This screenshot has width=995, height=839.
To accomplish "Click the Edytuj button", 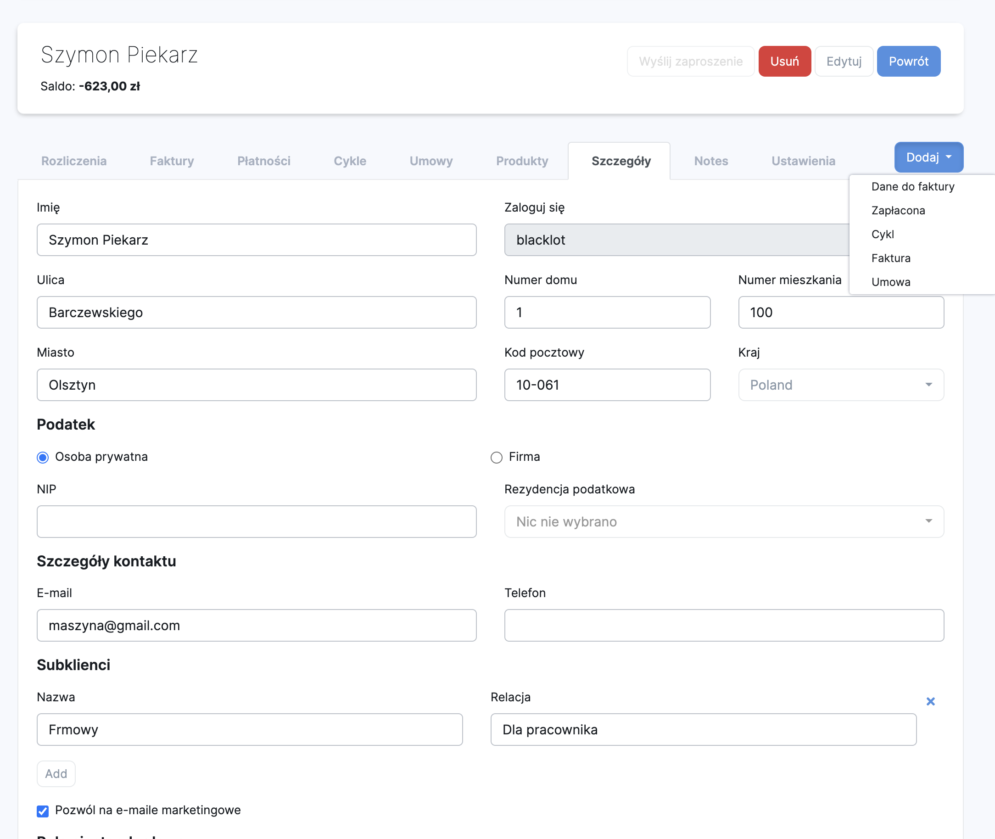I will click(x=843, y=62).
